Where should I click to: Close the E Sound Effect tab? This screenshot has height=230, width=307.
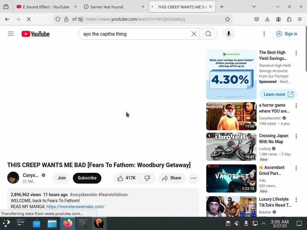pyautogui.click(x=76, y=7)
